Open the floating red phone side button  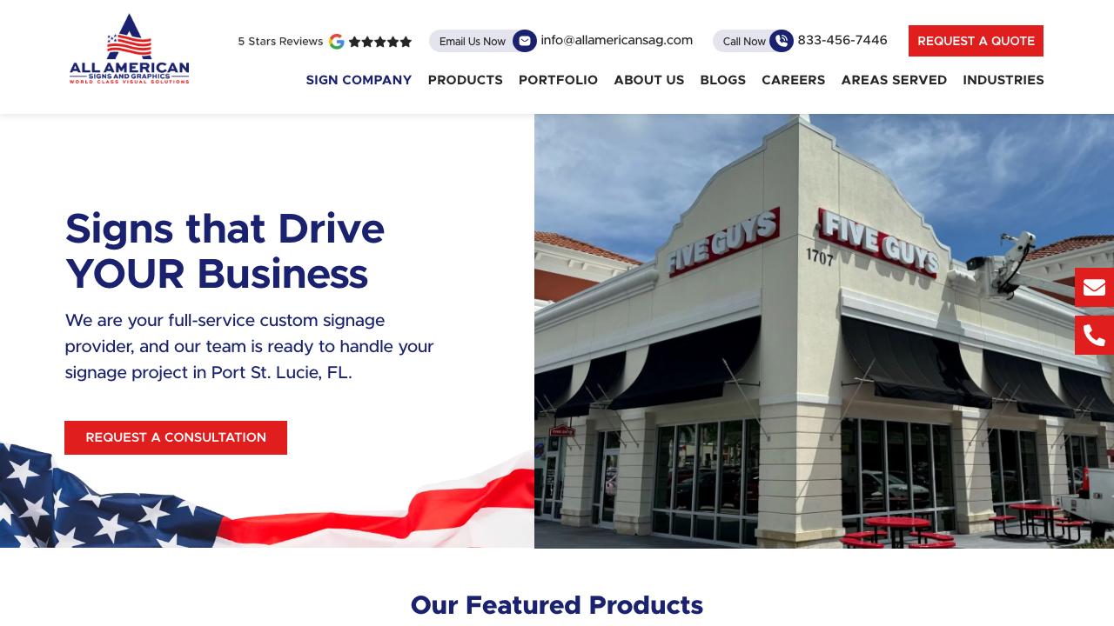[1094, 335]
